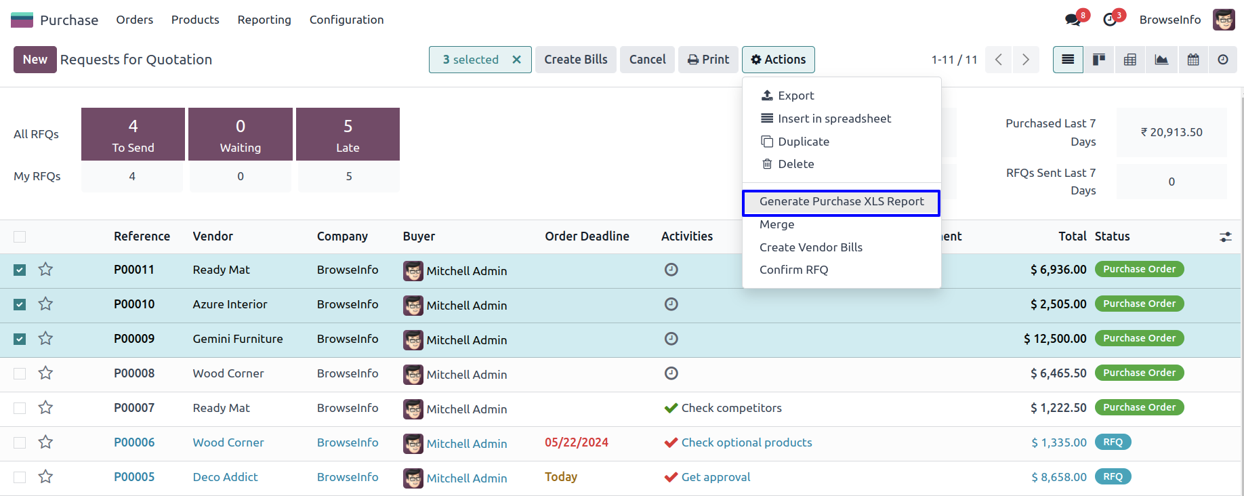Star the P00008 order as favorite
The image size is (1244, 496).
(45, 373)
